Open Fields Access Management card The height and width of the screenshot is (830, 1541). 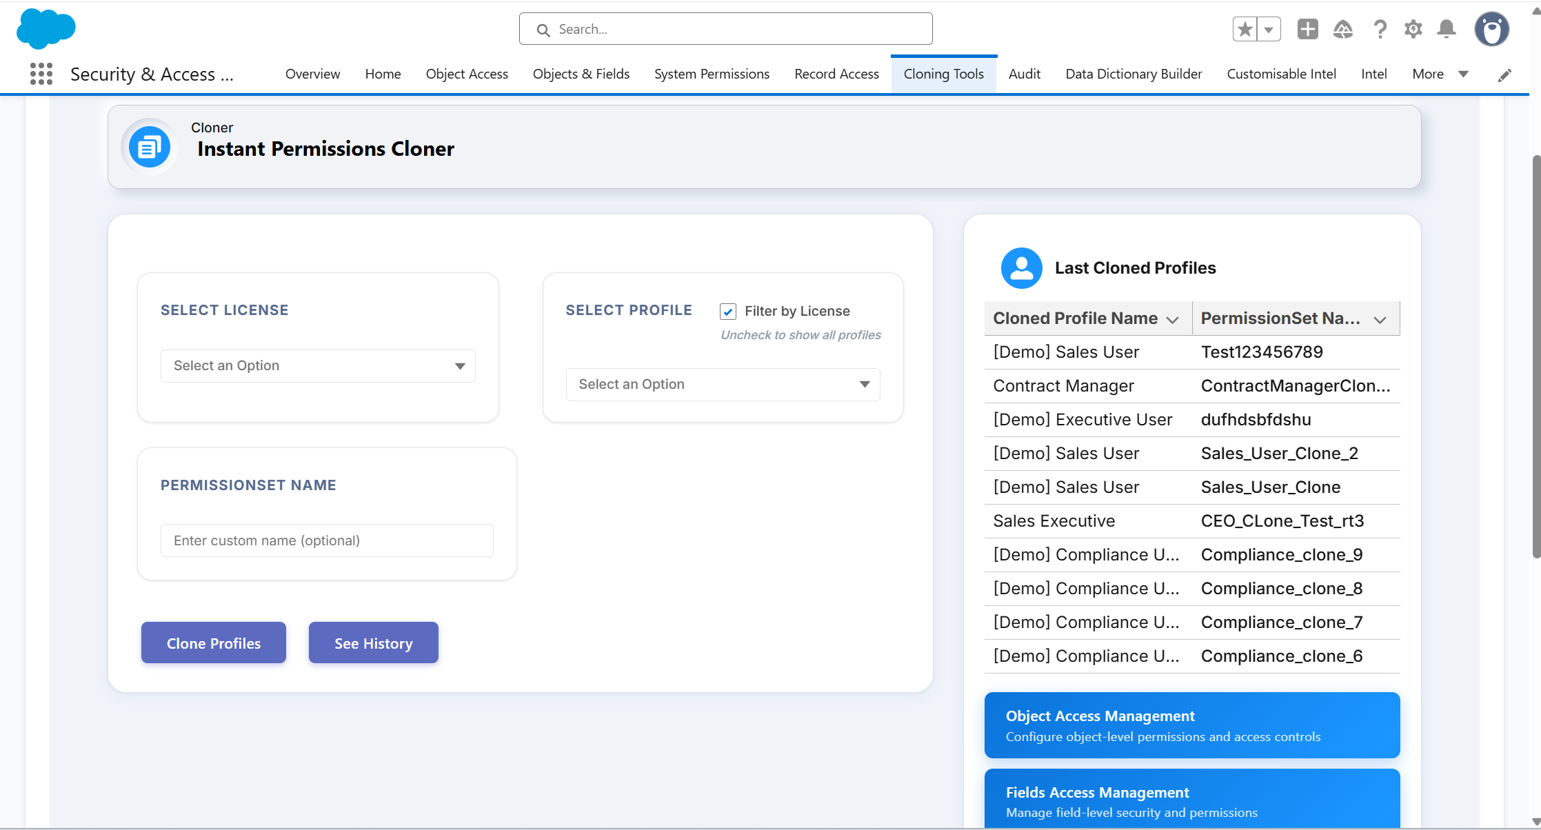tap(1192, 798)
